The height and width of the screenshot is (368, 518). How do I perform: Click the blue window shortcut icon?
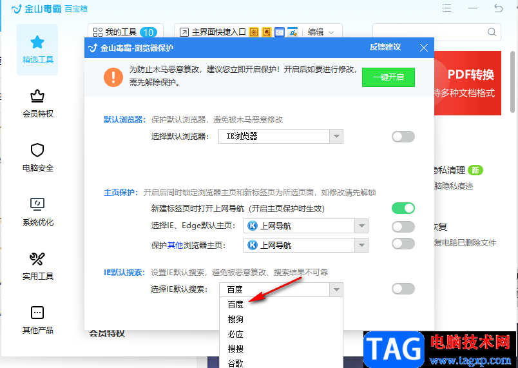280,32
